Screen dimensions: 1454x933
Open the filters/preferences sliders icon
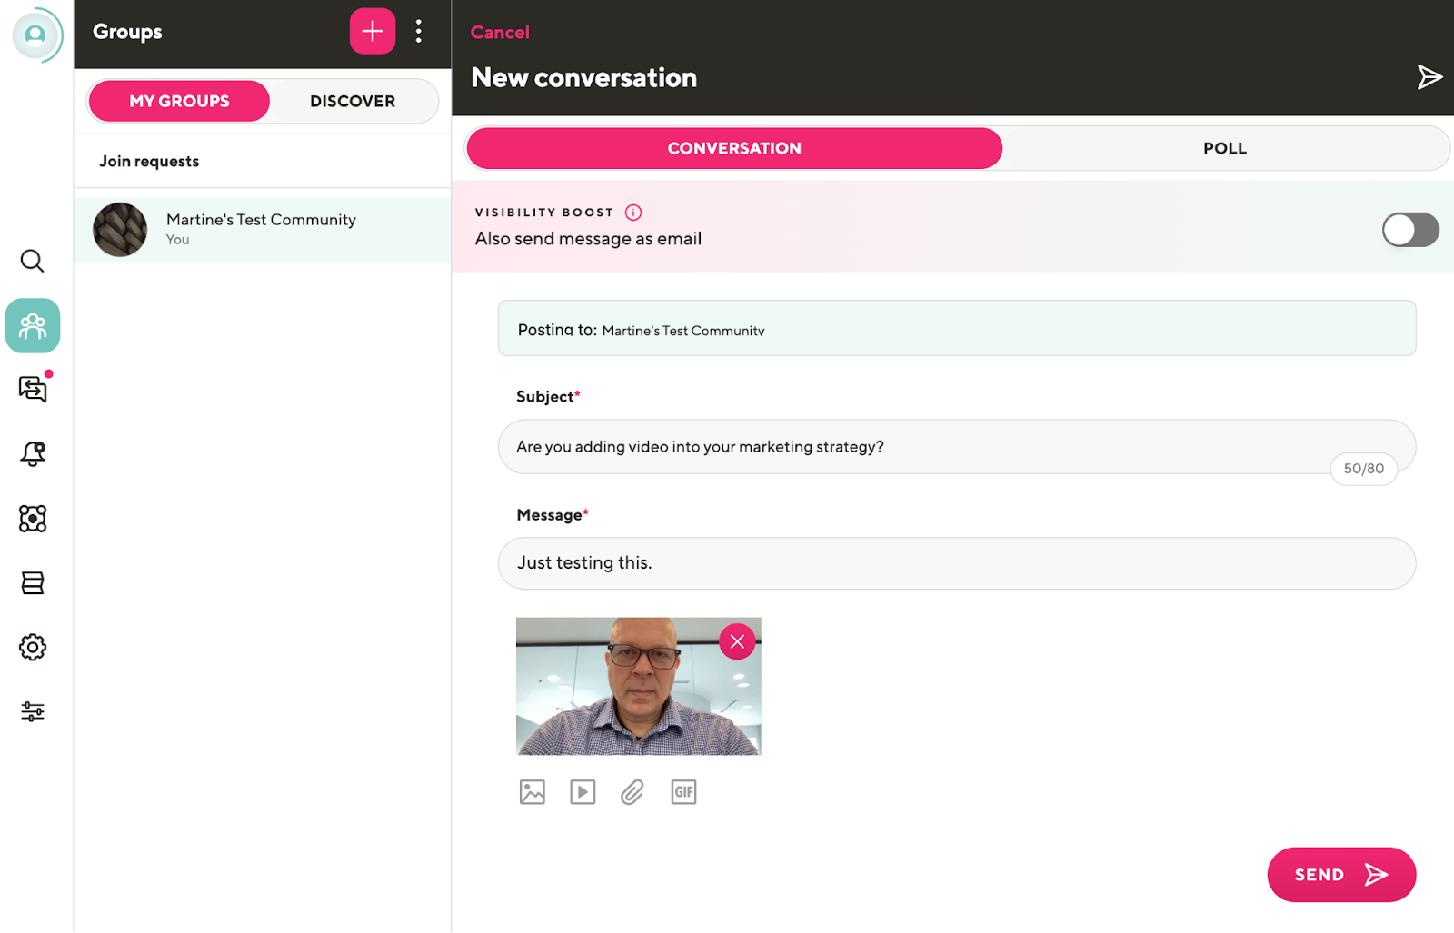32,711
